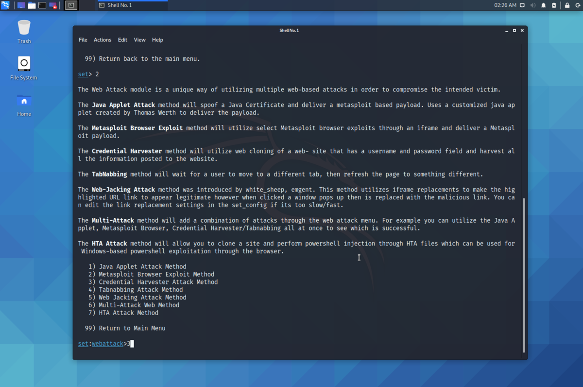Select the workspace switcher terminal thumbnail
The height and width of the screenshot is (387, 583).
[x=71, y=5]
